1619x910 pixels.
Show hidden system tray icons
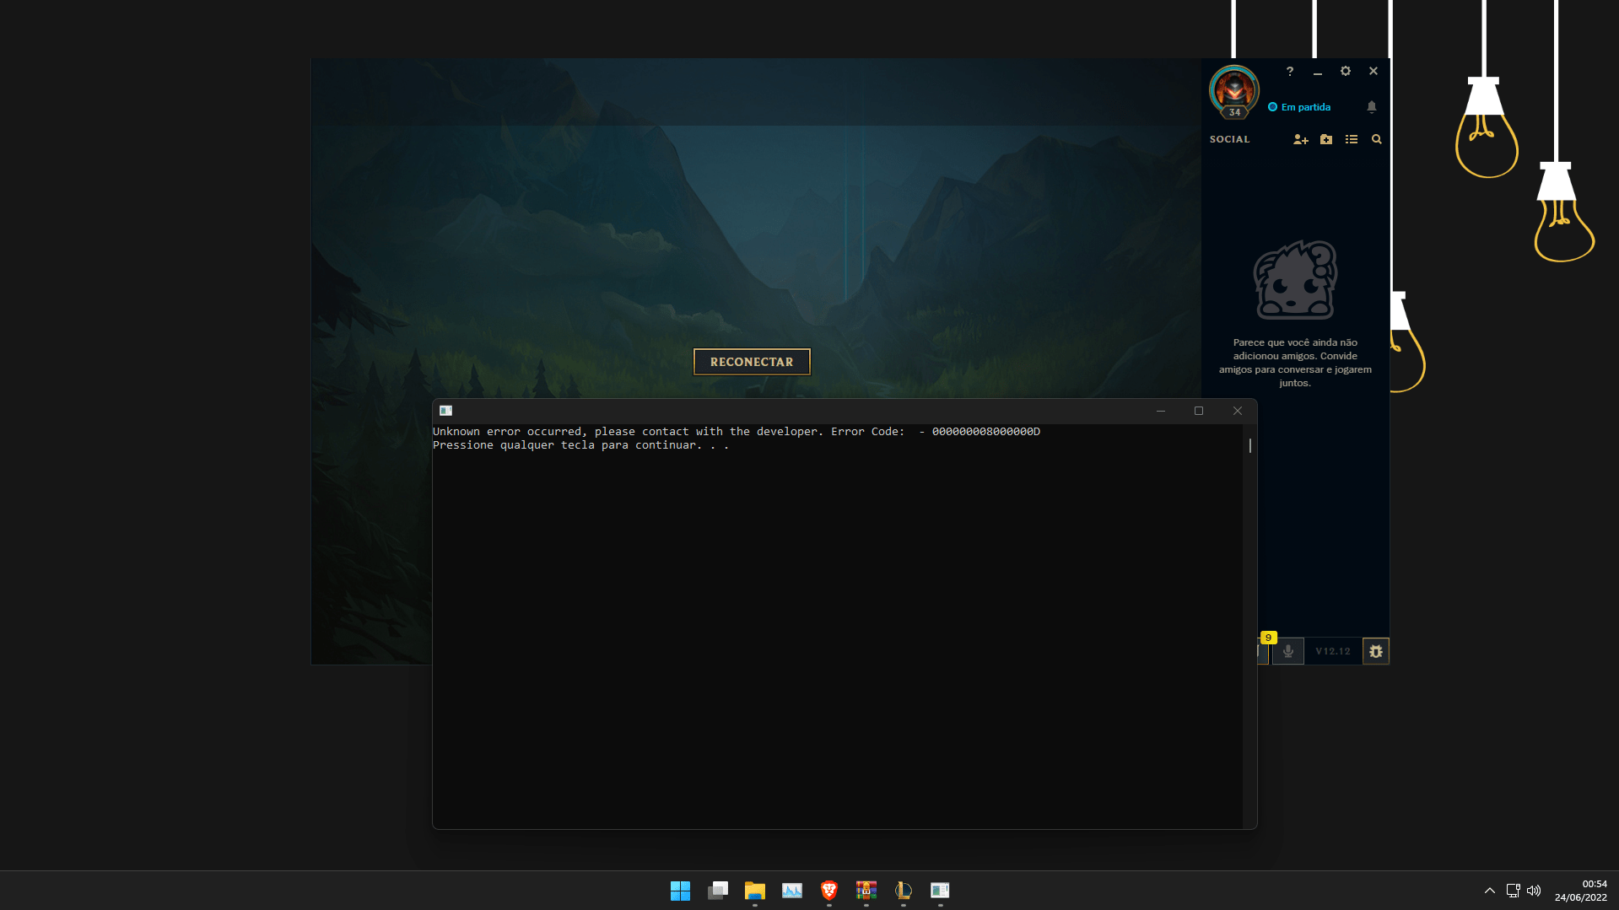(1490, 891)
